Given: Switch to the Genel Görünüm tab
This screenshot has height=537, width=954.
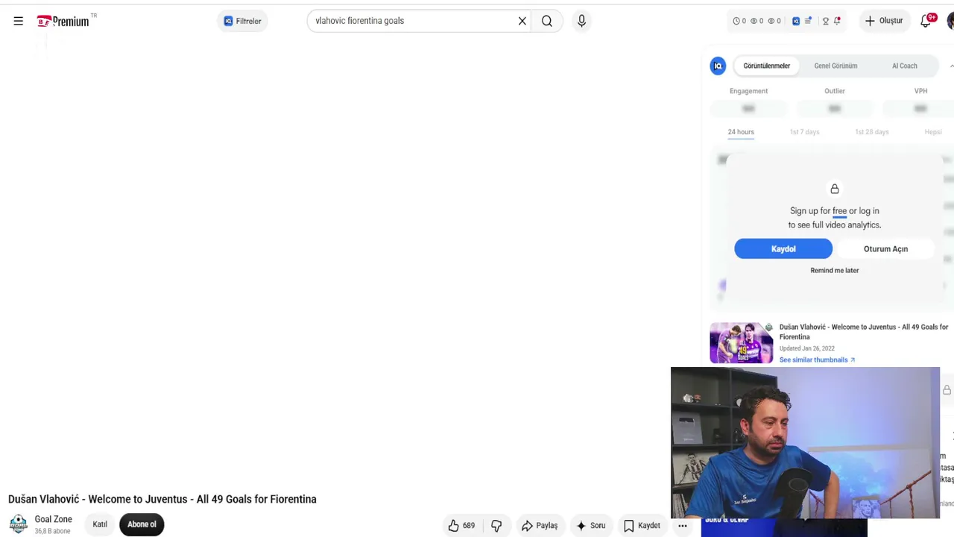Looking at the screenshot, I should pos(835,66).
